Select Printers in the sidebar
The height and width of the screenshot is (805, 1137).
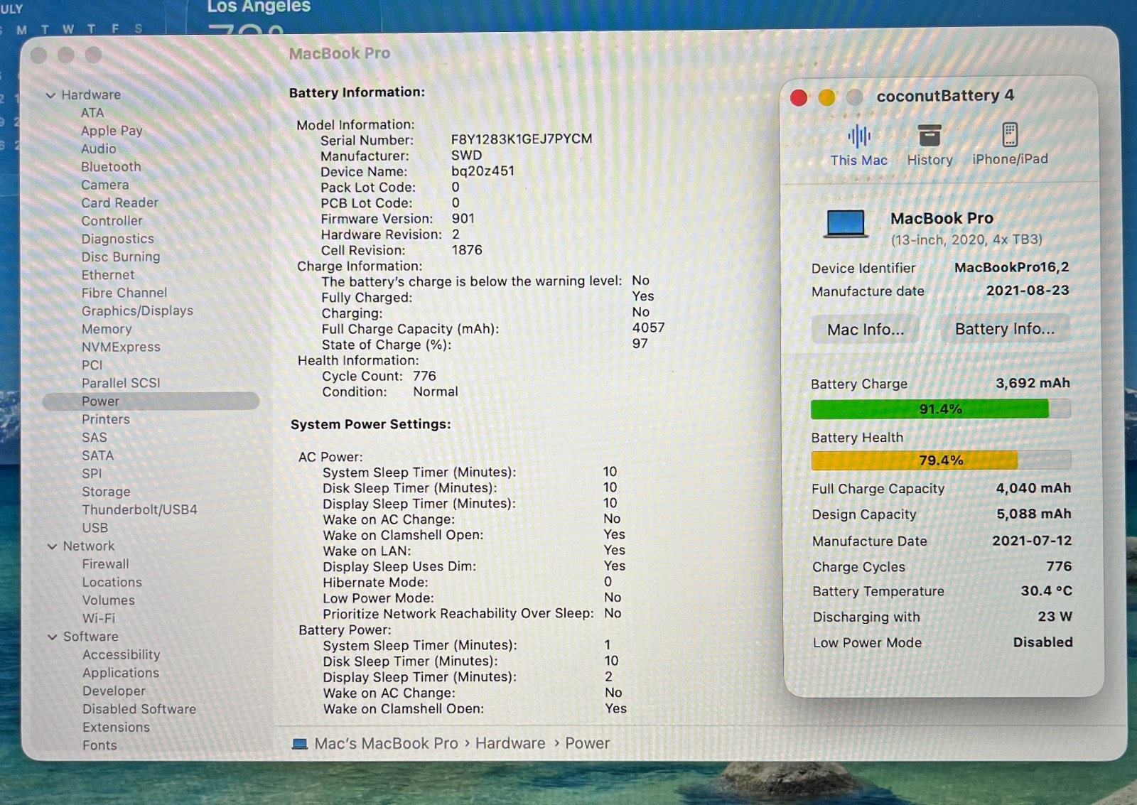[x=106, y=420]
